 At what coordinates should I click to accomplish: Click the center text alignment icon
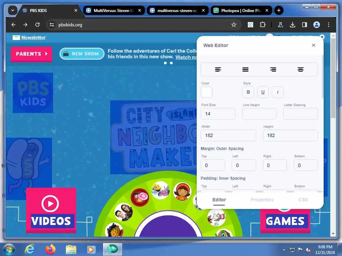click(x=301, y=69)
